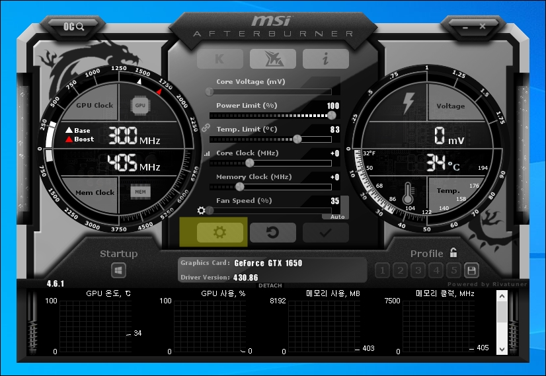The image size is (546, 376).
Task: Toggle the fan speed Auto button
Action: pos(337,217)
